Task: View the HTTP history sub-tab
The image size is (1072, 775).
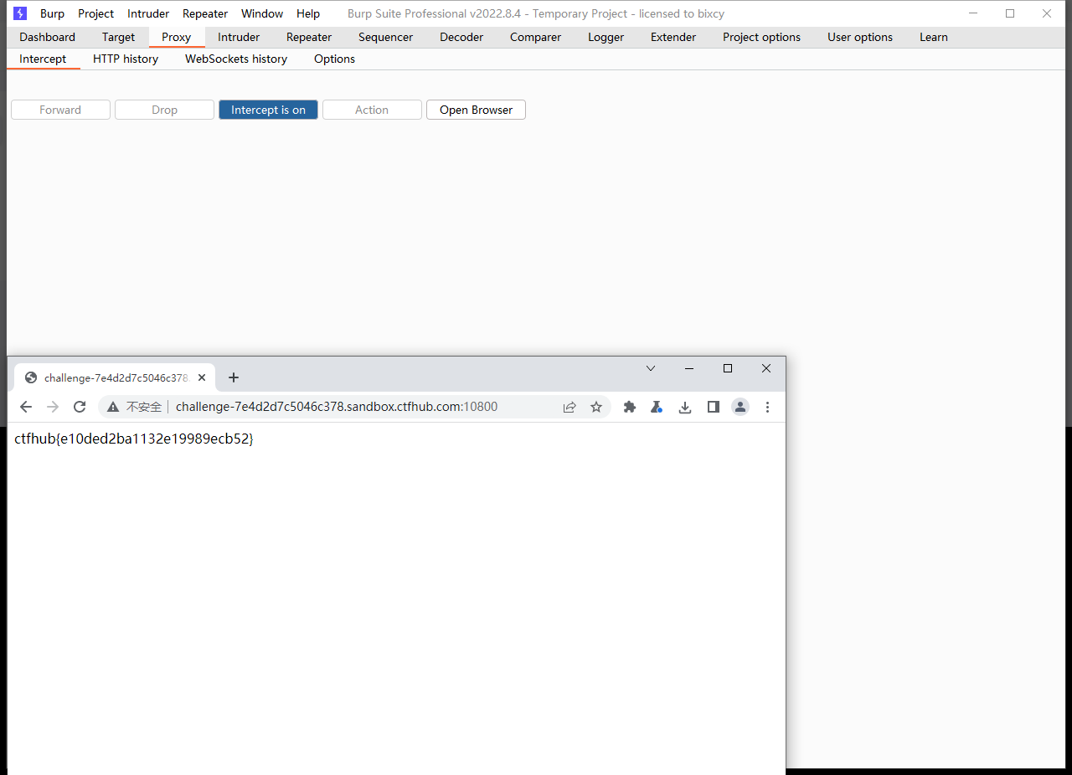Action: [126, 59]
